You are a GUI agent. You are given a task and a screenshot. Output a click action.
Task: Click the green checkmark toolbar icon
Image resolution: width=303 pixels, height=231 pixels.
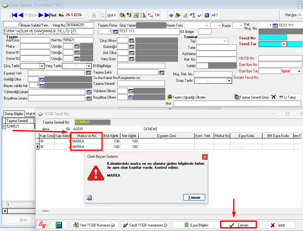tap(200, 15)
